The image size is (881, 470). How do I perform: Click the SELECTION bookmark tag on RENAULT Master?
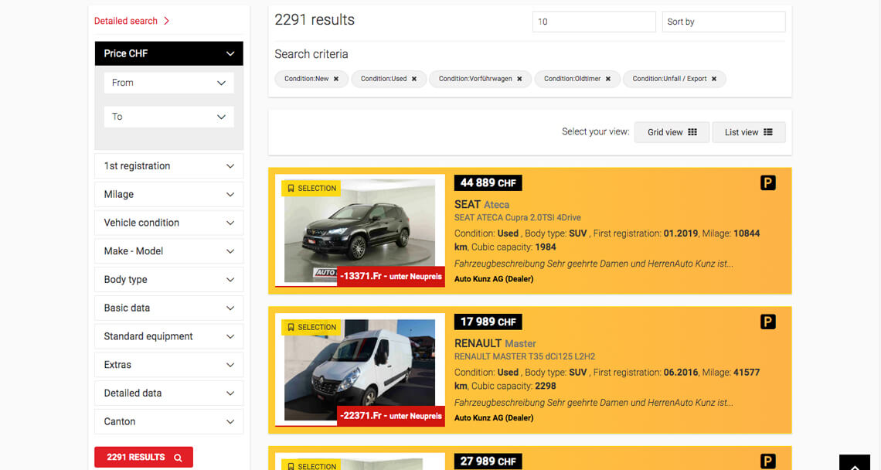[311, 327]
